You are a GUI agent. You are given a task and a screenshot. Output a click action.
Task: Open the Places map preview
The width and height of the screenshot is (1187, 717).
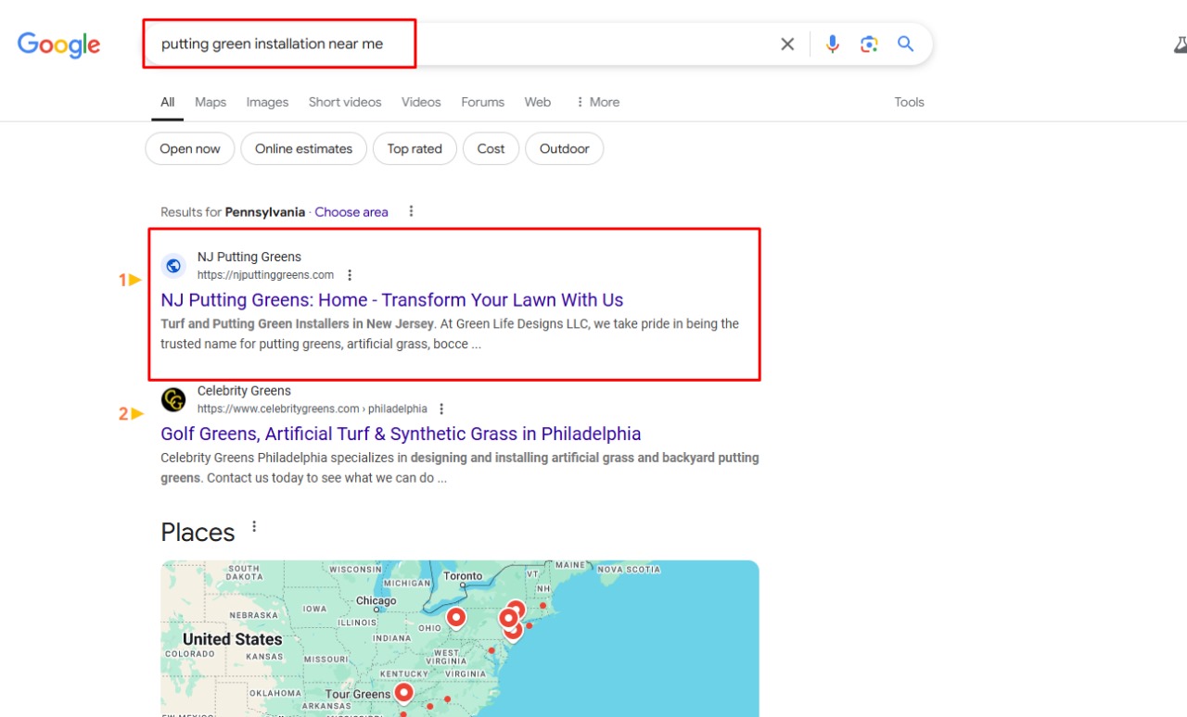460,638
